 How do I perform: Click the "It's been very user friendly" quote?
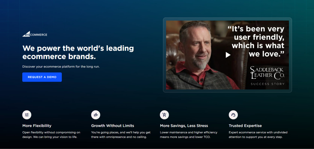(257, 41)
